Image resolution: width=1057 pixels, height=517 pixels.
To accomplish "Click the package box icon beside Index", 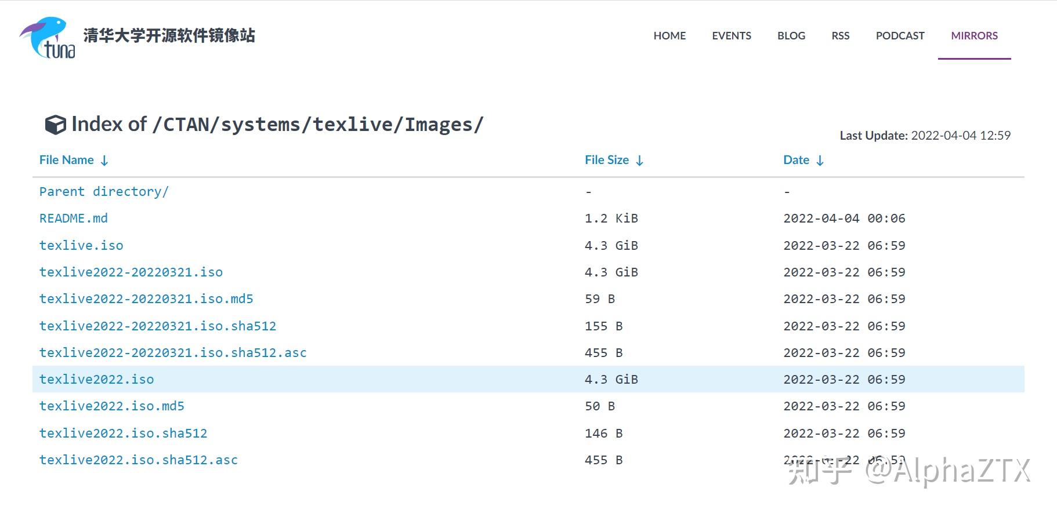I will click(55, 125).
